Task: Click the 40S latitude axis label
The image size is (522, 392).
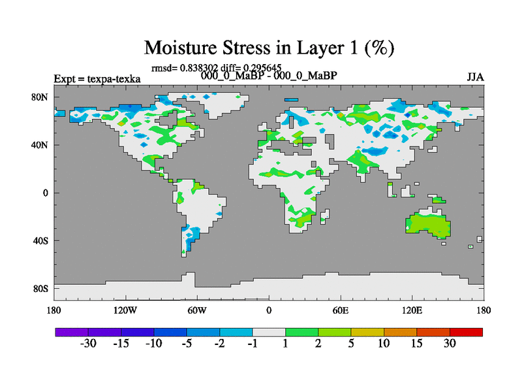Action: [x=40, y=240]
